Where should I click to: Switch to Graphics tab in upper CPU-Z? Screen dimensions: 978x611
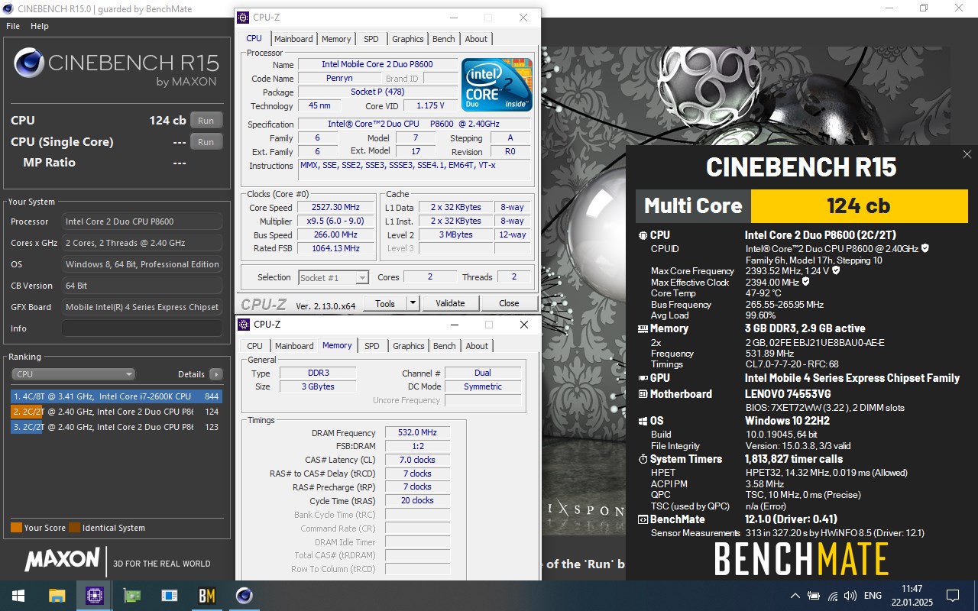click(x=408, y=39)
